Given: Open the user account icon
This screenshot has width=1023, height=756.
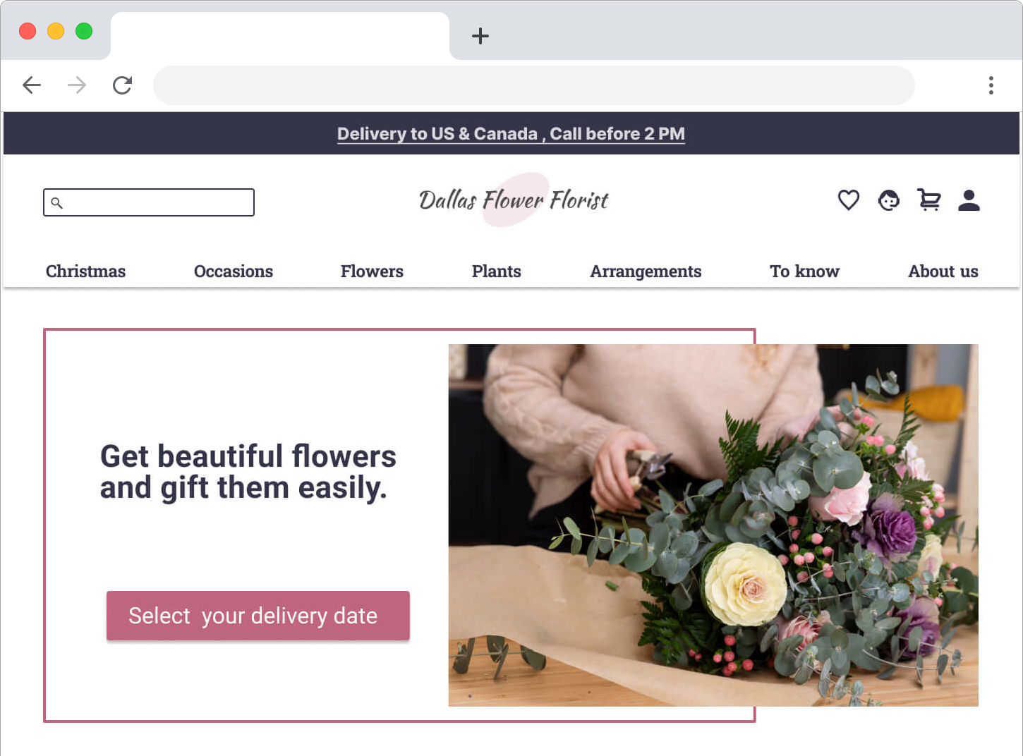Looking at the screenshot, I should coord(969,200).
